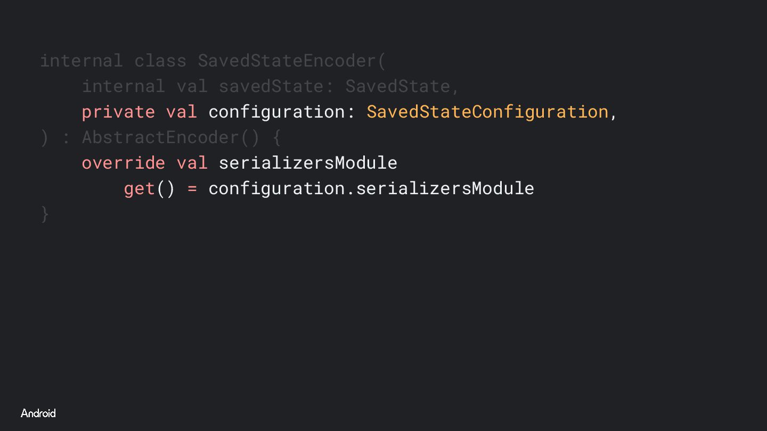Click the Android logo in the corner

tap(38, 413)
